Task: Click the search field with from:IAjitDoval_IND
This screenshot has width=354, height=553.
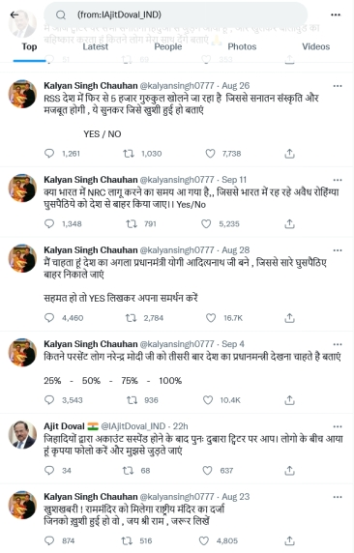Action: (x=175, y=15)
